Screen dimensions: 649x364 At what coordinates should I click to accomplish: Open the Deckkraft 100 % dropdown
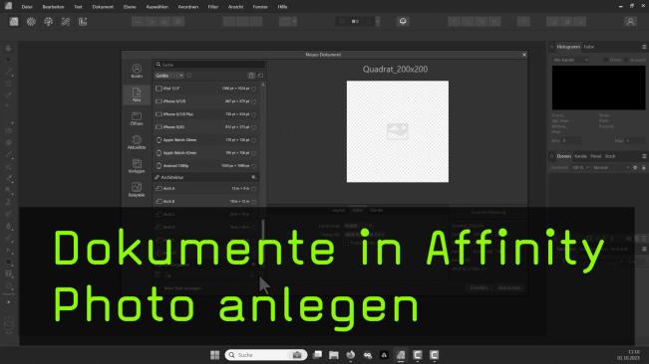(x=580, y=167)
